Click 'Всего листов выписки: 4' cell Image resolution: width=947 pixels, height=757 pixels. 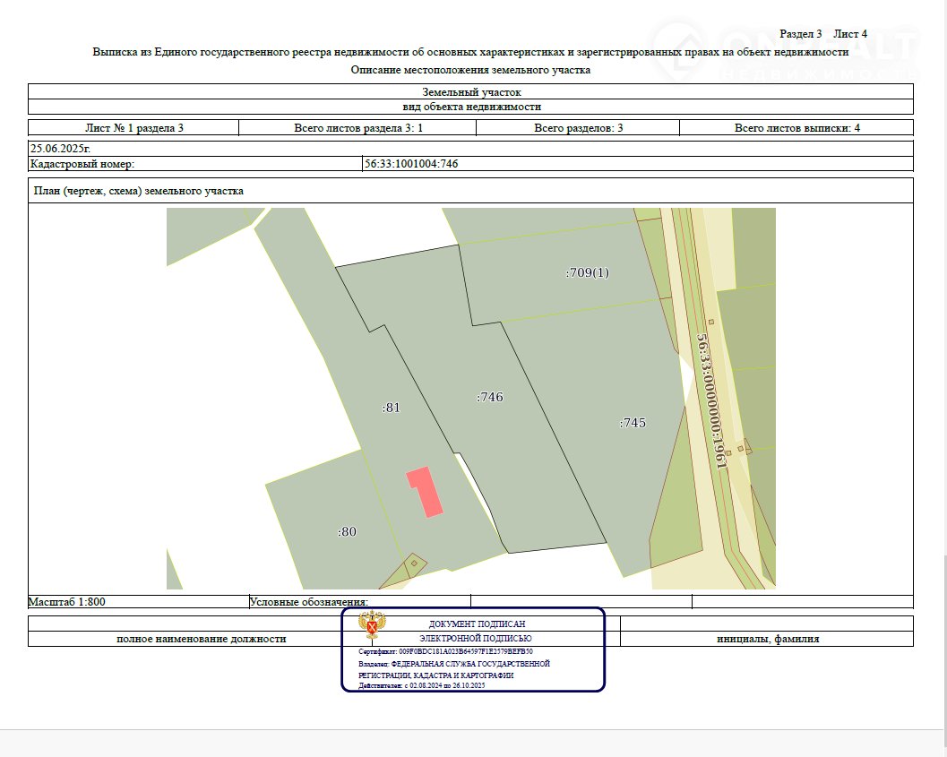(796, 128)
